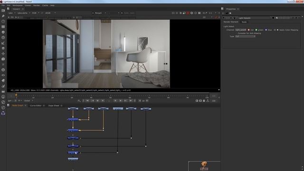
Task: Open the Channel nodes toolbar icon
Action: click(x=3, y=27)
